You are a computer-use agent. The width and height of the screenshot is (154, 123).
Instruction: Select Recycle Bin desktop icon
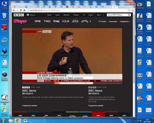4,17
